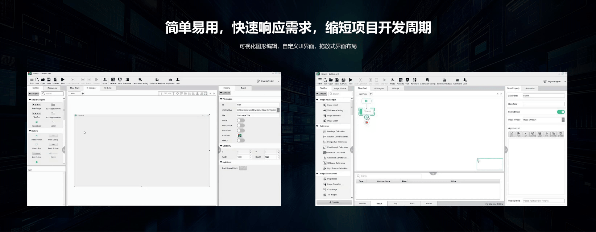
Task: Click the iconPath image icon
Action: [x=240, y=136]
